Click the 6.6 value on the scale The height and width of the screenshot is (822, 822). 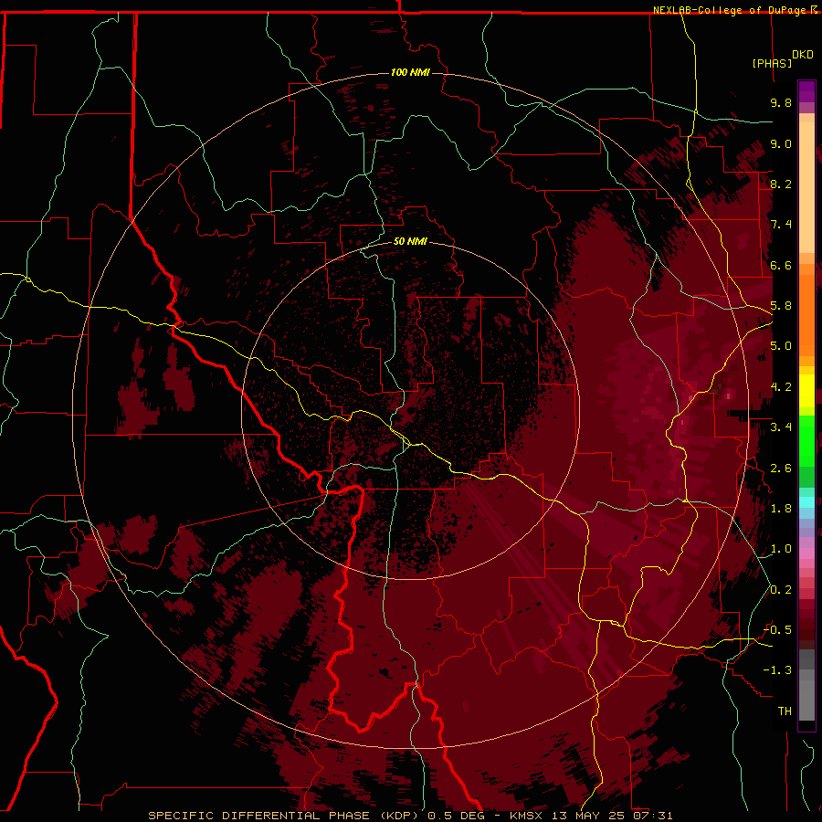(781, 265)
